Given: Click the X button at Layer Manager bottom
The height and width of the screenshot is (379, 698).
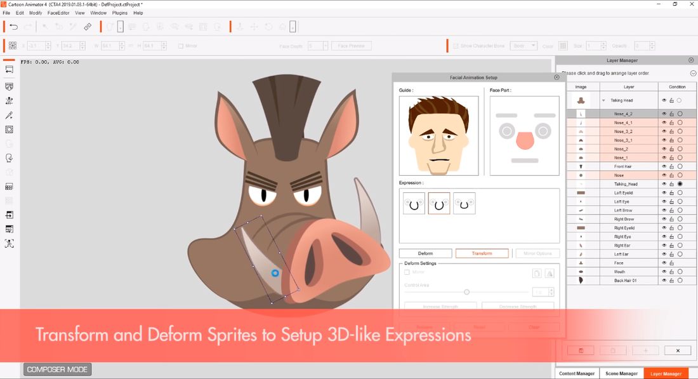Looking at the screenshot, I should [678, 350].
